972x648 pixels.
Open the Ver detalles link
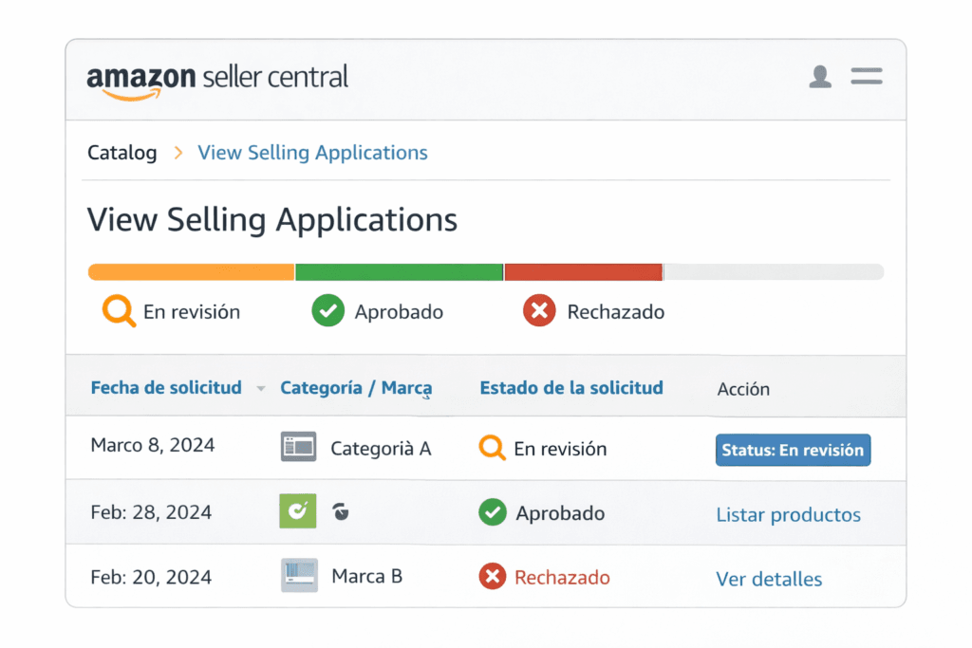click(x=769, y=579)
